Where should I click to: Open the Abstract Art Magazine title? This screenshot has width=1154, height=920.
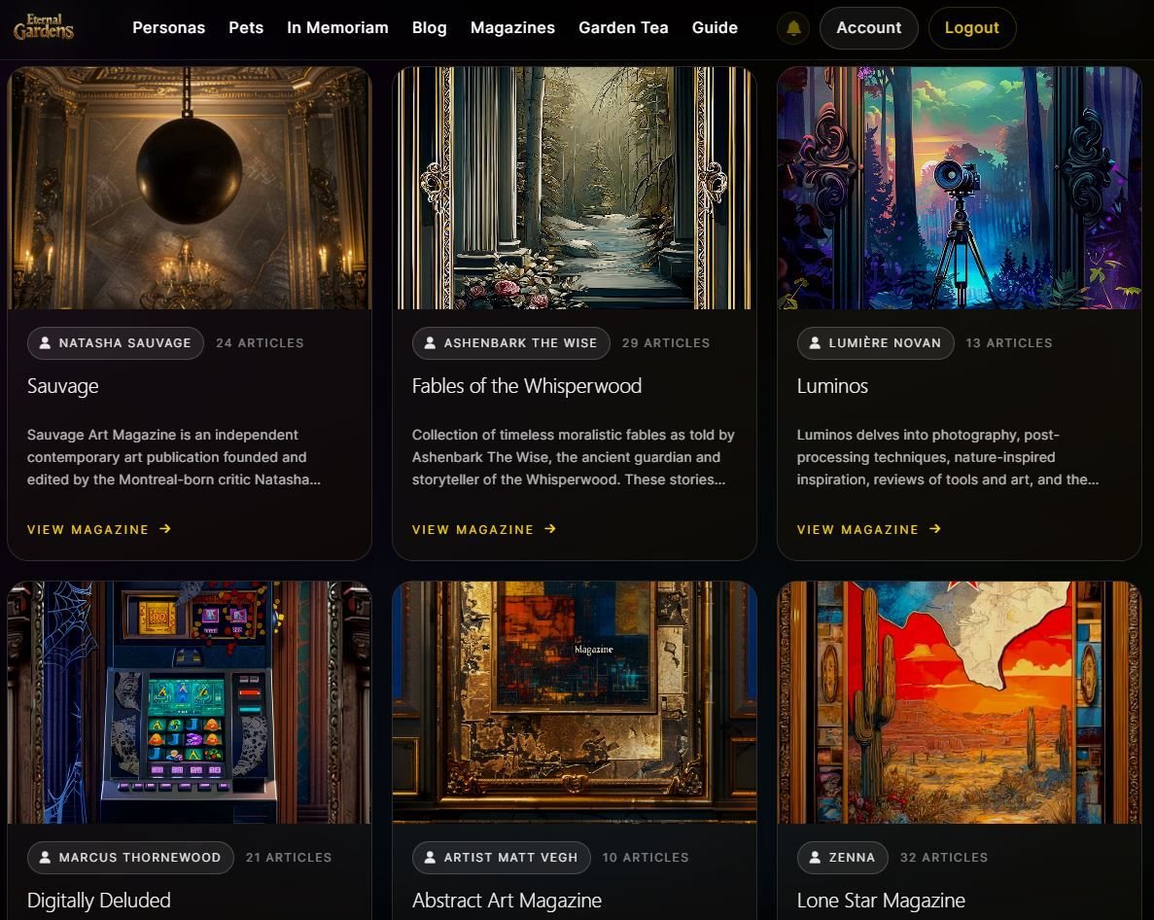coord(507,901)
